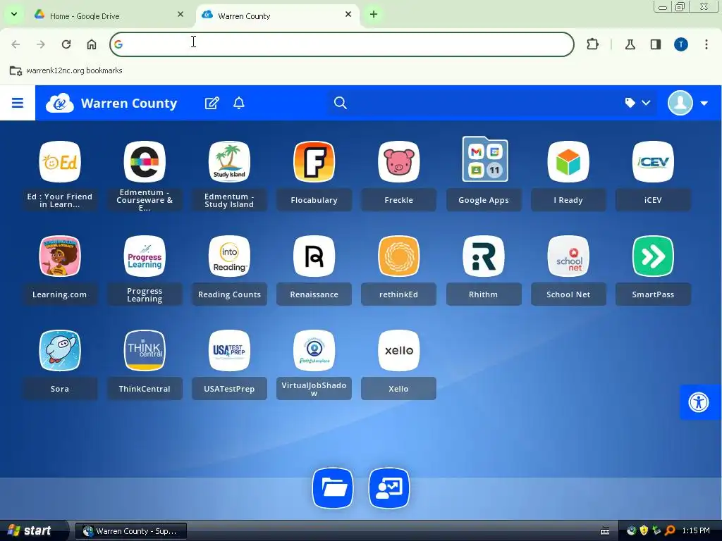Click the Warren County cloud logo
Screen dimensions: 722x541
click(60, 103)
